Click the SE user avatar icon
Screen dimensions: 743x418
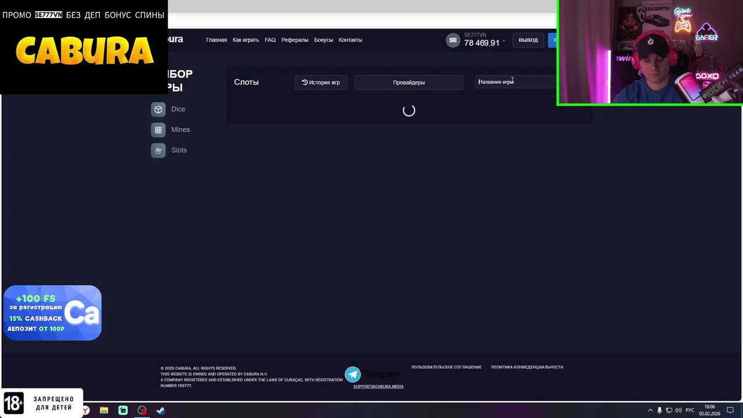(x=453, y=40)
